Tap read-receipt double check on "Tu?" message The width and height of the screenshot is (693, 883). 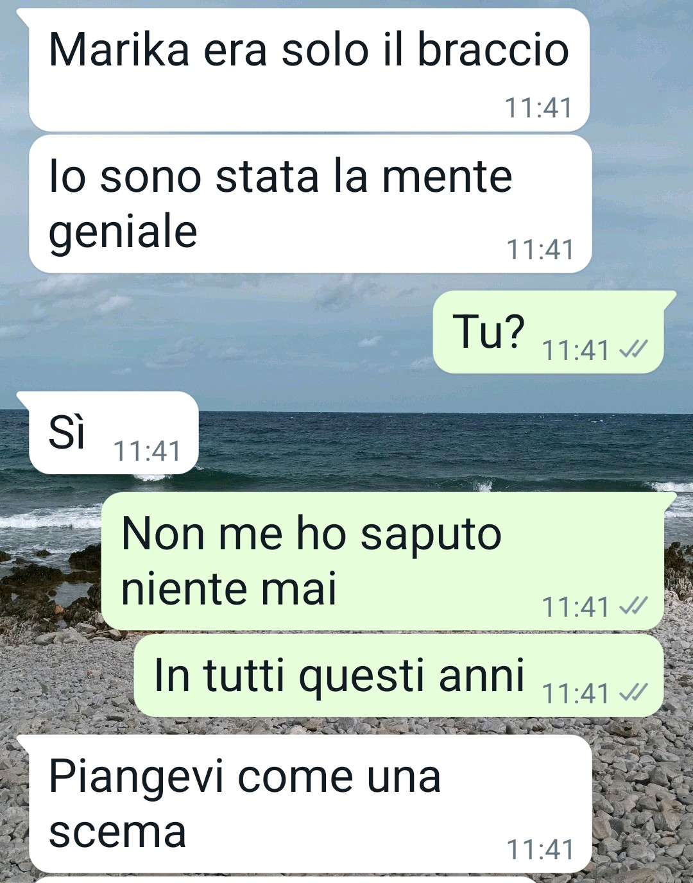pos(634,350)
